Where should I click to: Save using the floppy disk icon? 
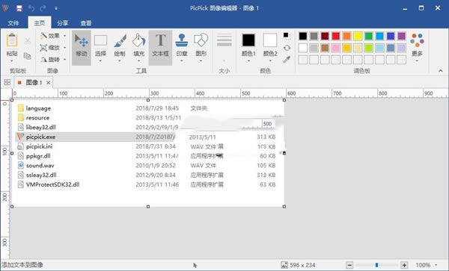[x=19, y=8]
